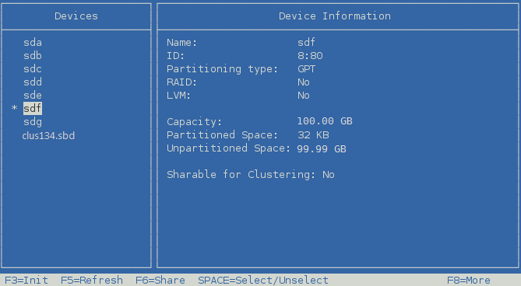This screenshot has height=286, width=521.
Task: Click the F6=Share function key label
Action: (160, 281)
